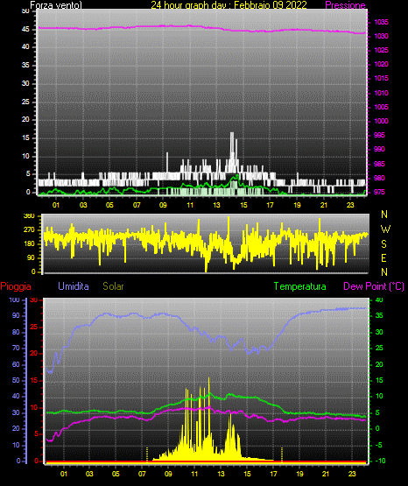Click the 70 value on blue humidity axis
The width and height of the screenshot is (408, 486).
click(x=16, y=348)
